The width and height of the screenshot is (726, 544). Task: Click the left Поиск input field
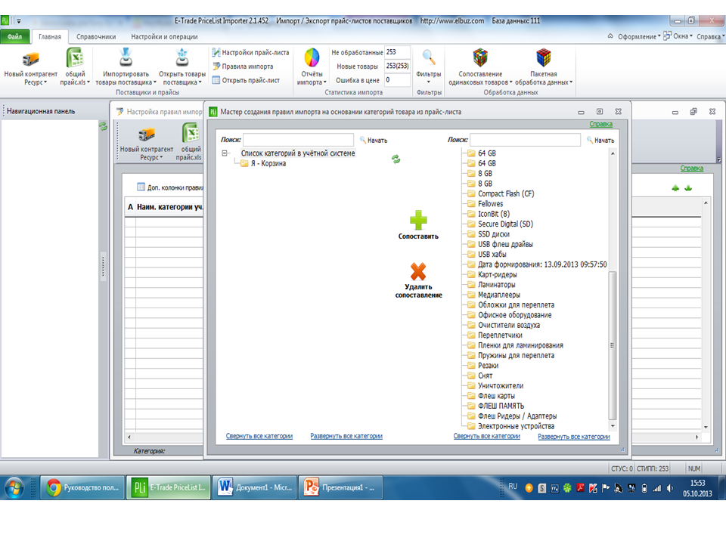[299, 140]
